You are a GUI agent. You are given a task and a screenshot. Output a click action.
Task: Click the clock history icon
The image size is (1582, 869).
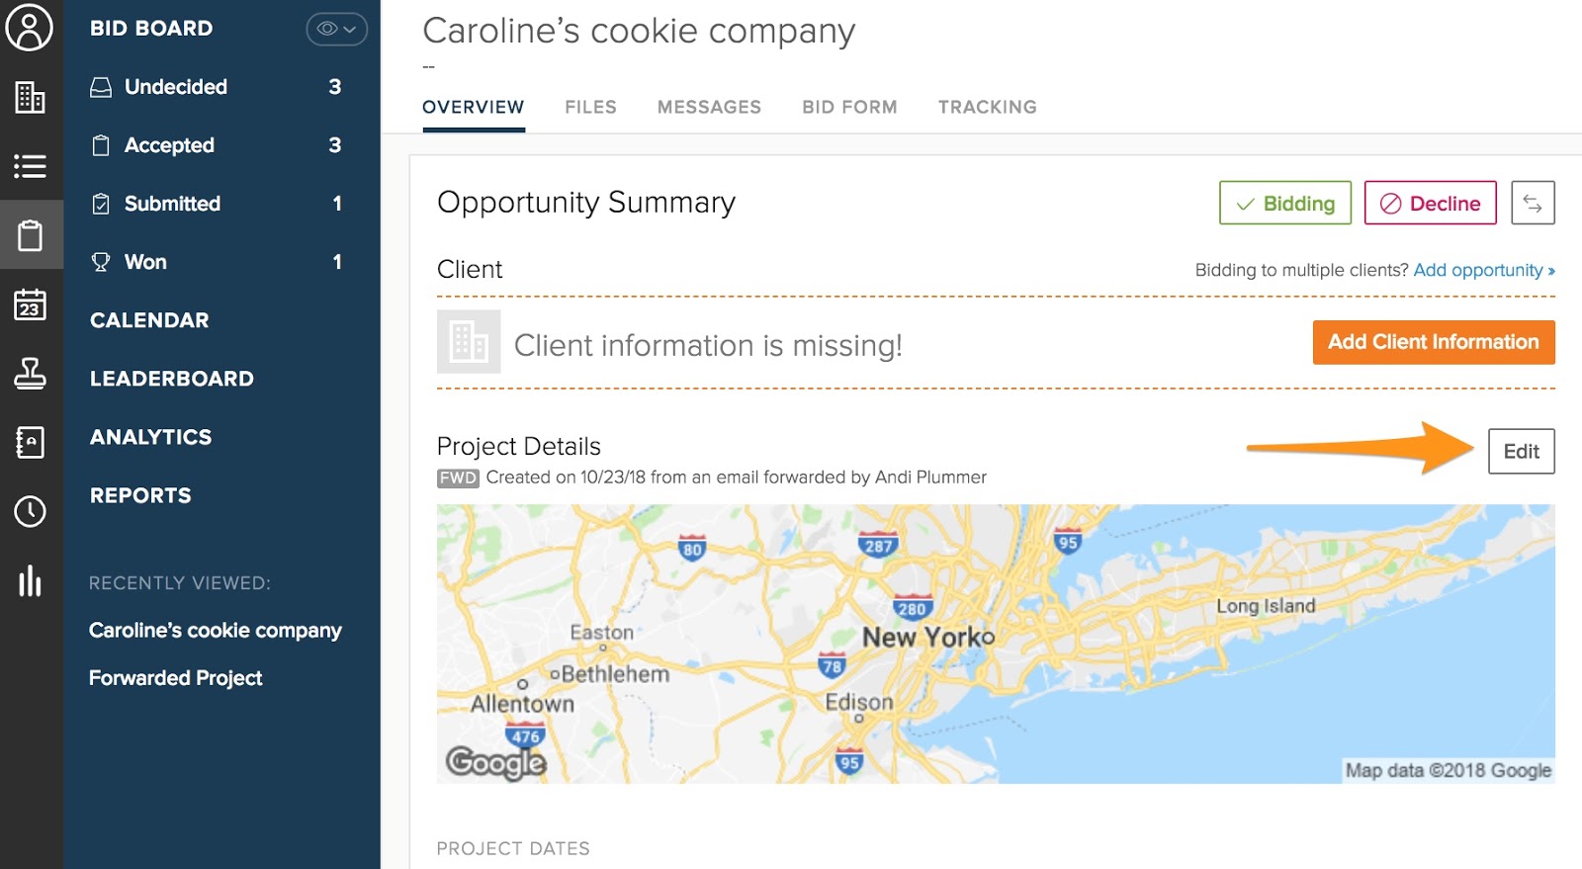30,511
